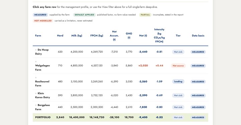The width and height of the screenshot is (241, 125).
Task: Select Bergplaas net accumulation -4,440
Action: click(114, 107)
